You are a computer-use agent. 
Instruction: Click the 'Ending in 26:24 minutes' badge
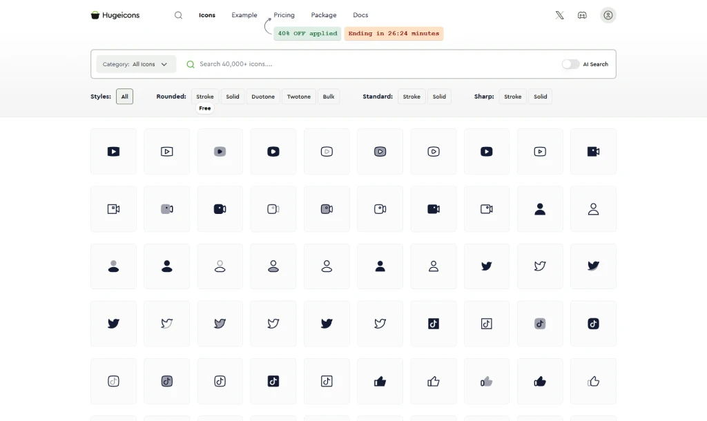394,33
